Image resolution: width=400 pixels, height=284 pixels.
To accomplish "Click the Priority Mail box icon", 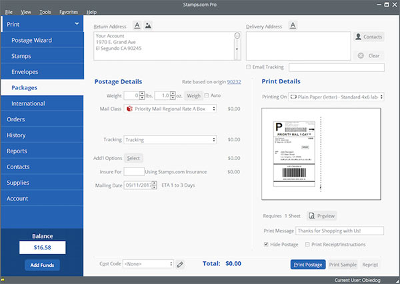I will (129, 109).
